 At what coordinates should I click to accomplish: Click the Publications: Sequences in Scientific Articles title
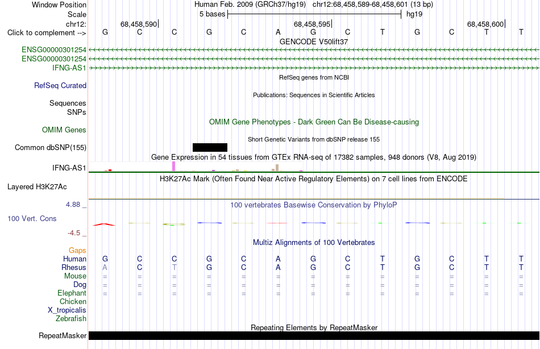[x=314, y=95]
